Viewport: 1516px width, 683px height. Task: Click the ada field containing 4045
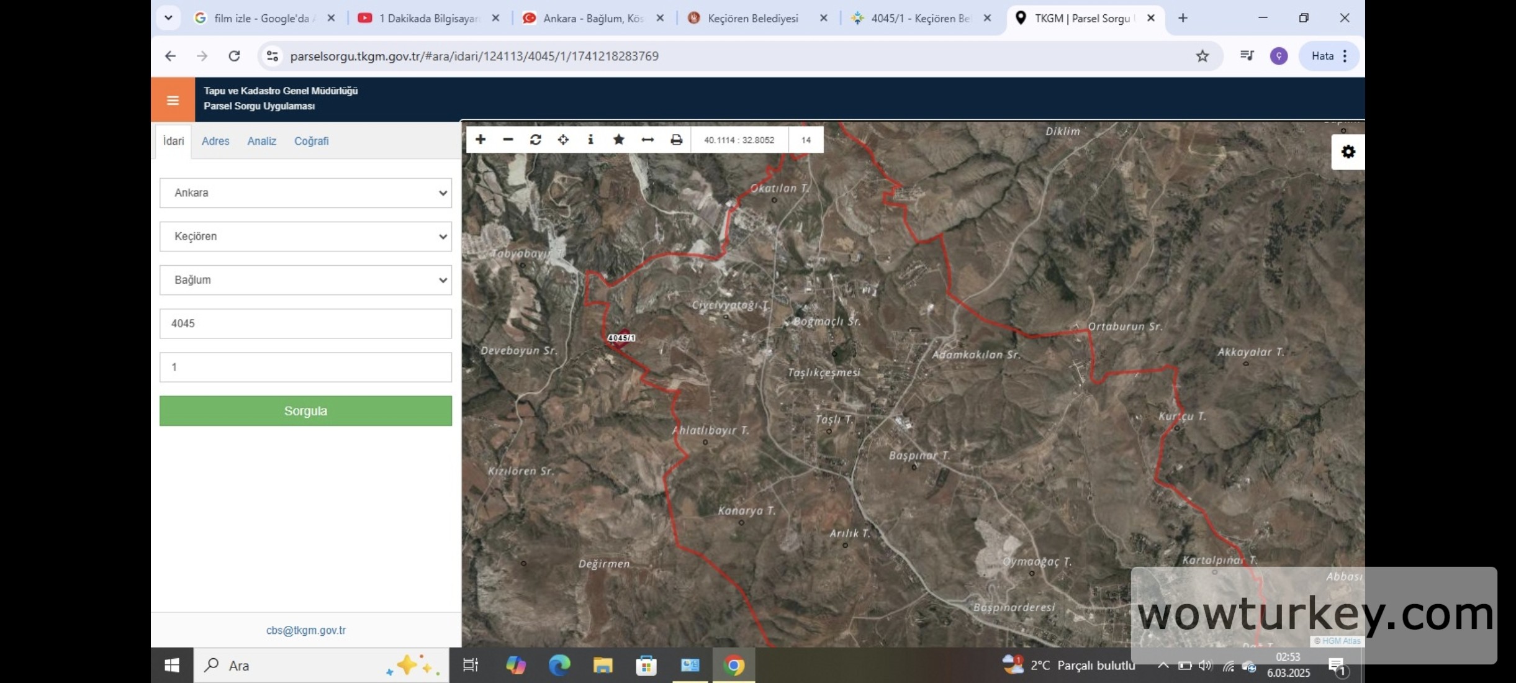point(305,323)
